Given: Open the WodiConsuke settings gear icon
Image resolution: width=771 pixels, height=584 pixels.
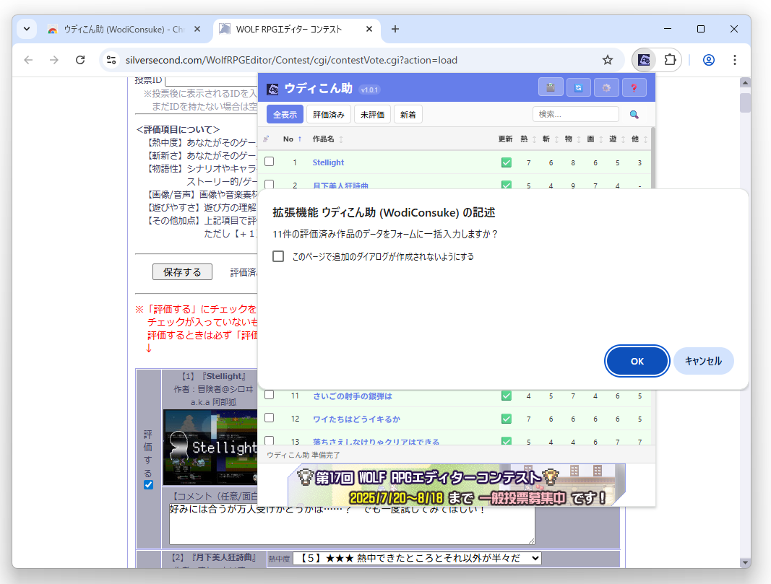Looking at the screenshot, I should click(606, 87).
